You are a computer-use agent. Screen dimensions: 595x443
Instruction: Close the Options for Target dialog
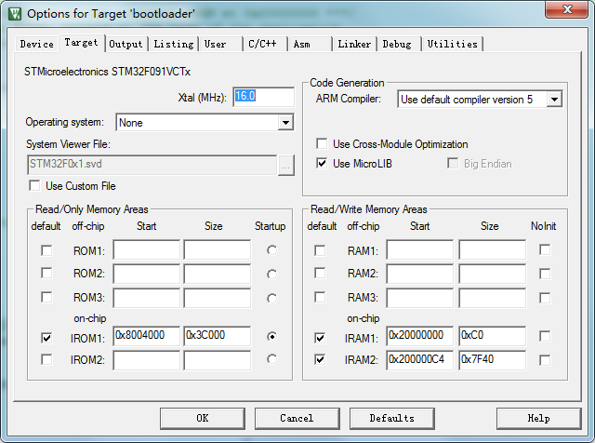[x=566, y=9]
